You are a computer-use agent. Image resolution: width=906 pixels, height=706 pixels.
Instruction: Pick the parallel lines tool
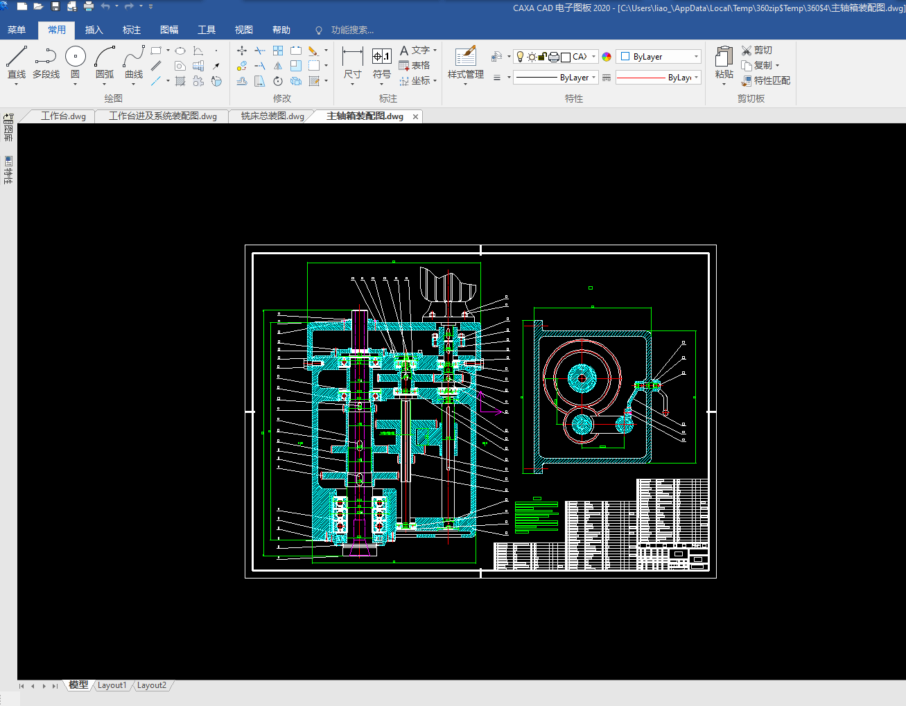[156, 66]
